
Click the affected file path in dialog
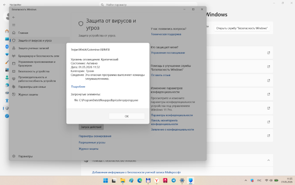pyautogui.click(x=106, y=100)
